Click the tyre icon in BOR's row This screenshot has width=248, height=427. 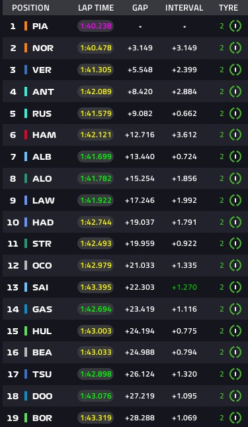(235, 418)
